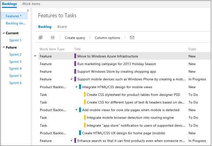Click the purple bar of Move to Windows Azure
Image resolution: width=212 pixels, height=146 pixels.
pos(75,56)
